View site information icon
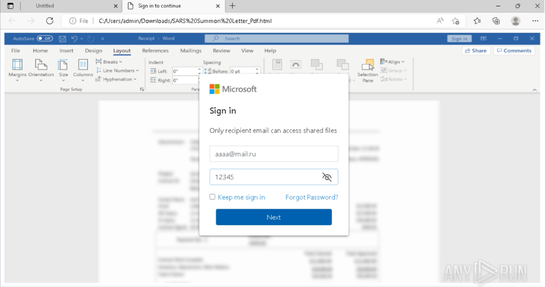The width and height of the screenshot is (545, 287). [x=73, y=21]
